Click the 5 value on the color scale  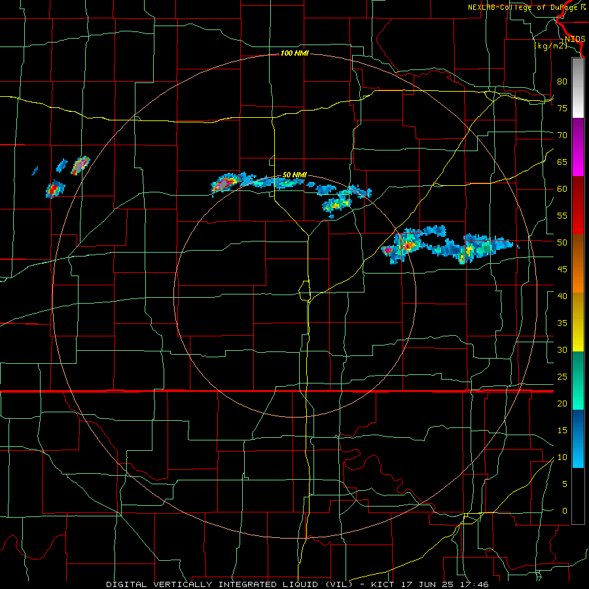[565, 484]
